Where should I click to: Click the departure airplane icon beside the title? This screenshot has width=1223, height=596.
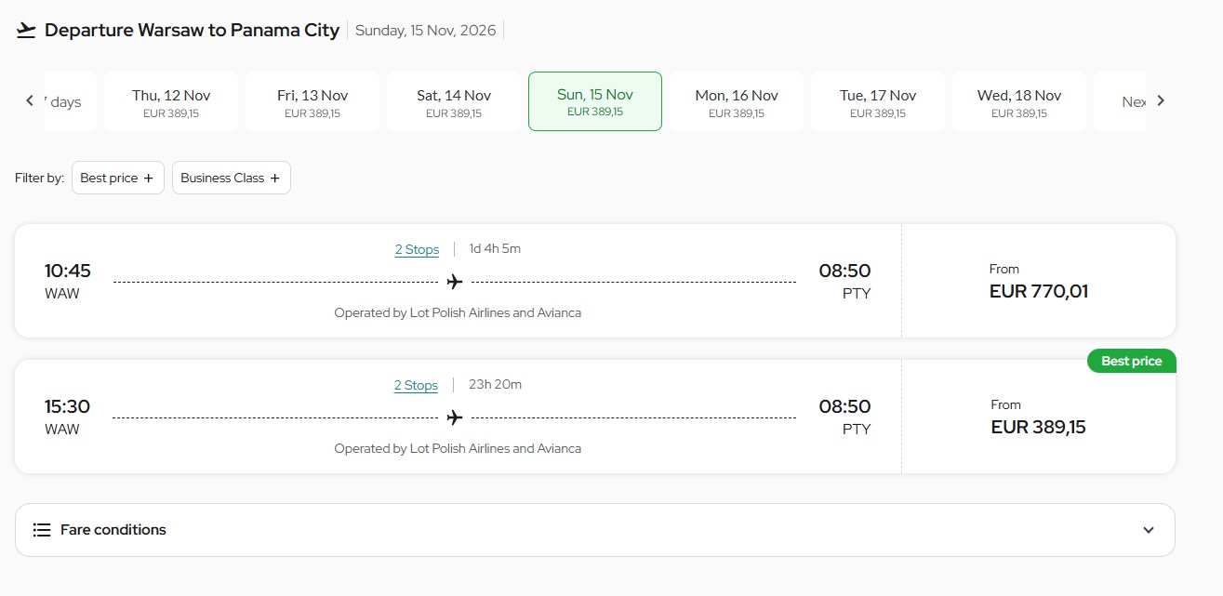(x=26, y=30)
